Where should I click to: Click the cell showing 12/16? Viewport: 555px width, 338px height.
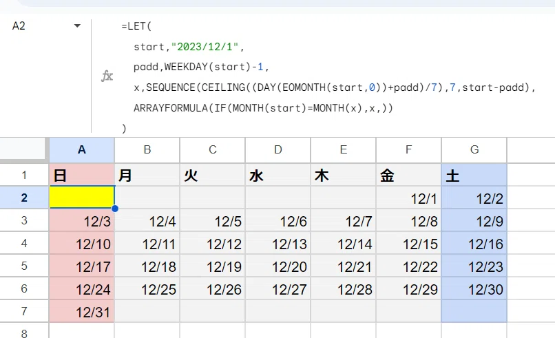474,243
